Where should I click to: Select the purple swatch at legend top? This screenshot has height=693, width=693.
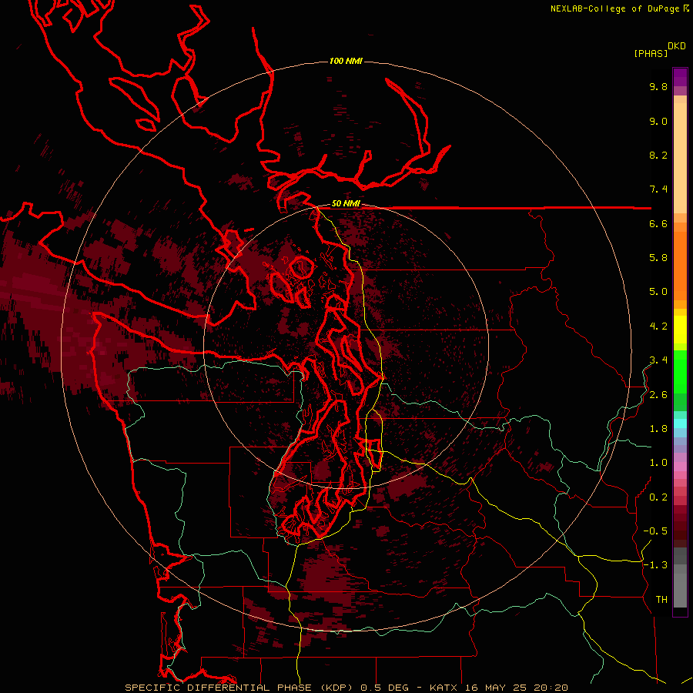click(680, 77)
